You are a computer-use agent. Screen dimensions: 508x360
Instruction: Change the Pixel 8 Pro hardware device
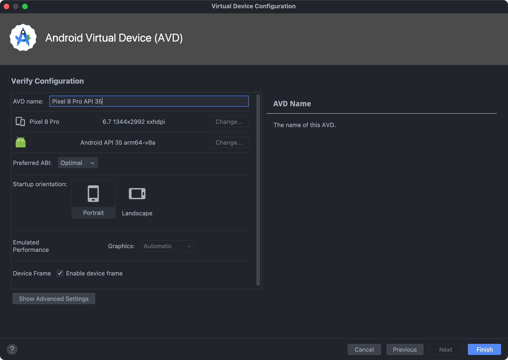pyautogui.click(x=229, y=121)
